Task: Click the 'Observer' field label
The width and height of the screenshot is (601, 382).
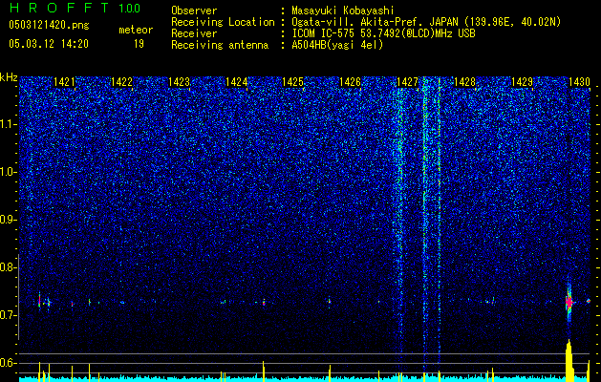Action: click(x=194, y=11)
